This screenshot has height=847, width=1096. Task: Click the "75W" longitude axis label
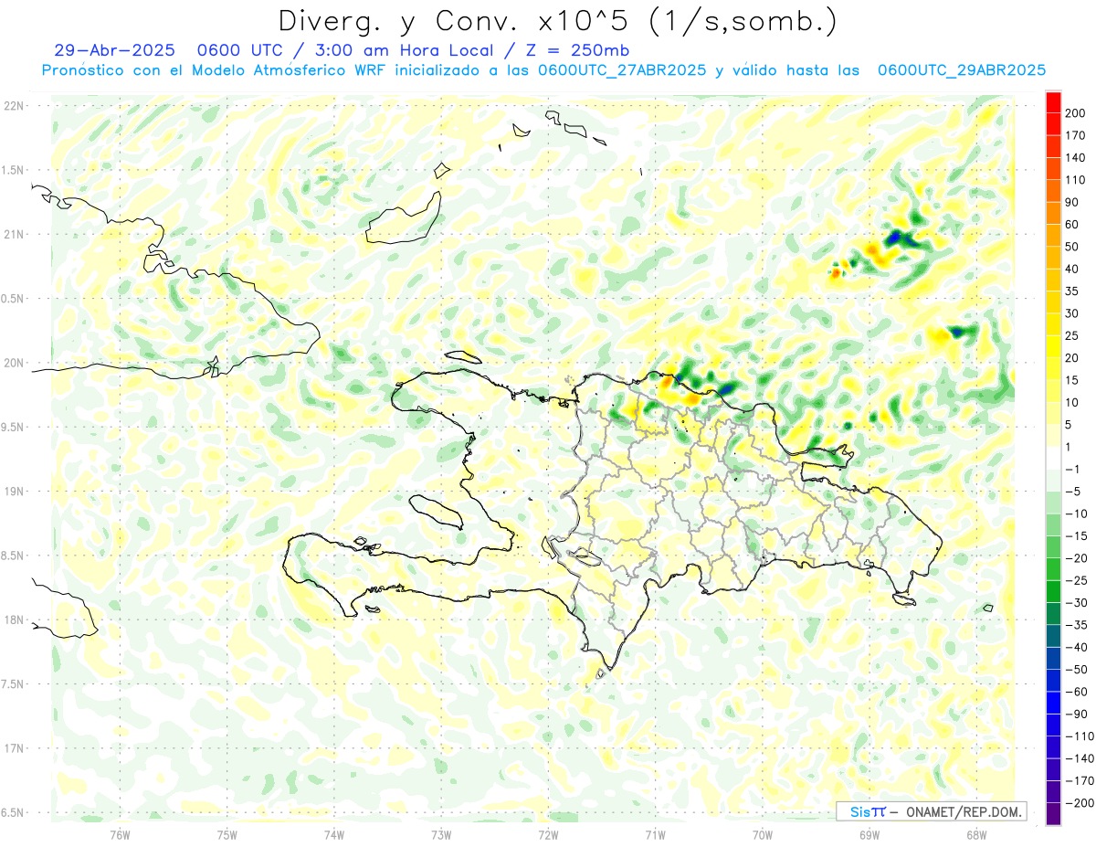pos(227,833)
